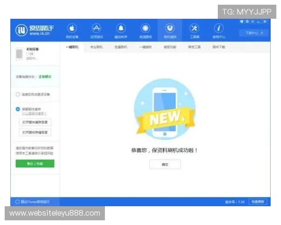The image size is (281, 225).
Task: Open the 下载中心 download button
Action: point(254,33)
